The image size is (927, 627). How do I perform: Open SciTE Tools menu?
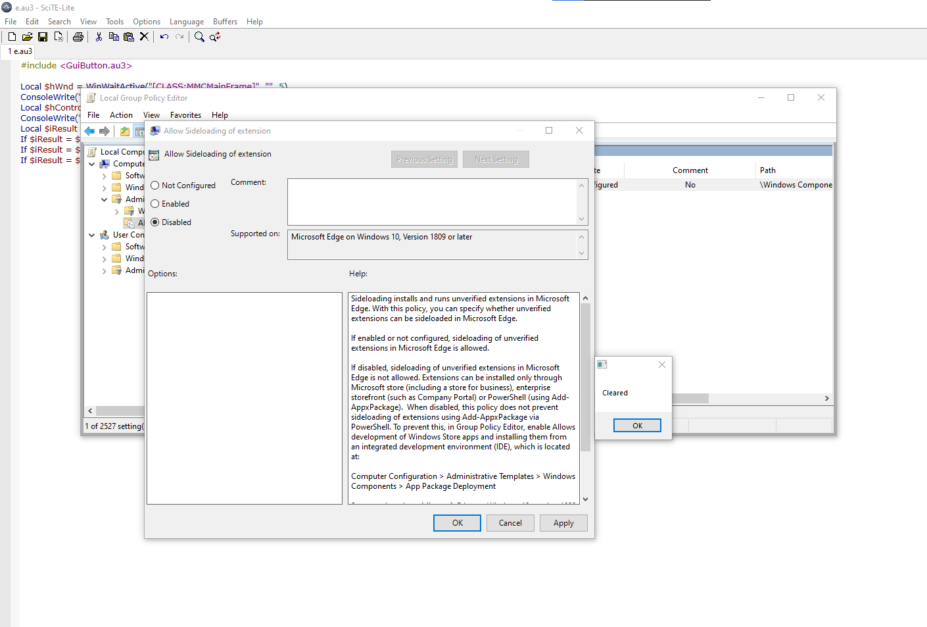(114, 22)
